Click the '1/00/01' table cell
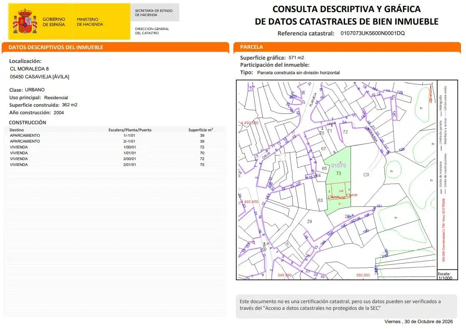The width and height of the screenshot is (466, 329). click(x=130, y=147)
